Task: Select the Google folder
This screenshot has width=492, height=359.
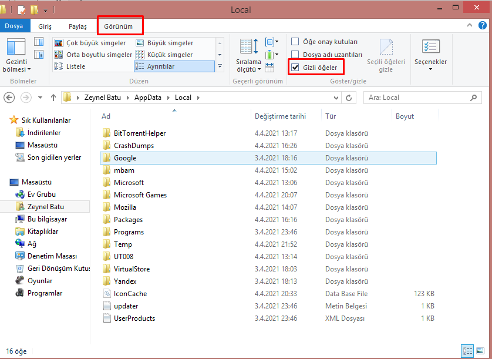Action: pyautogui.click(x=268, y=157)
